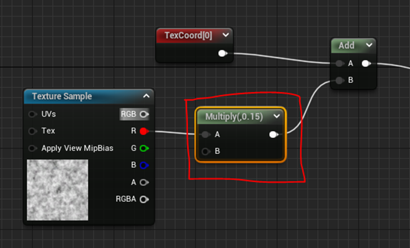Click the Apply View MipBias input pin

tap(33, 148)
